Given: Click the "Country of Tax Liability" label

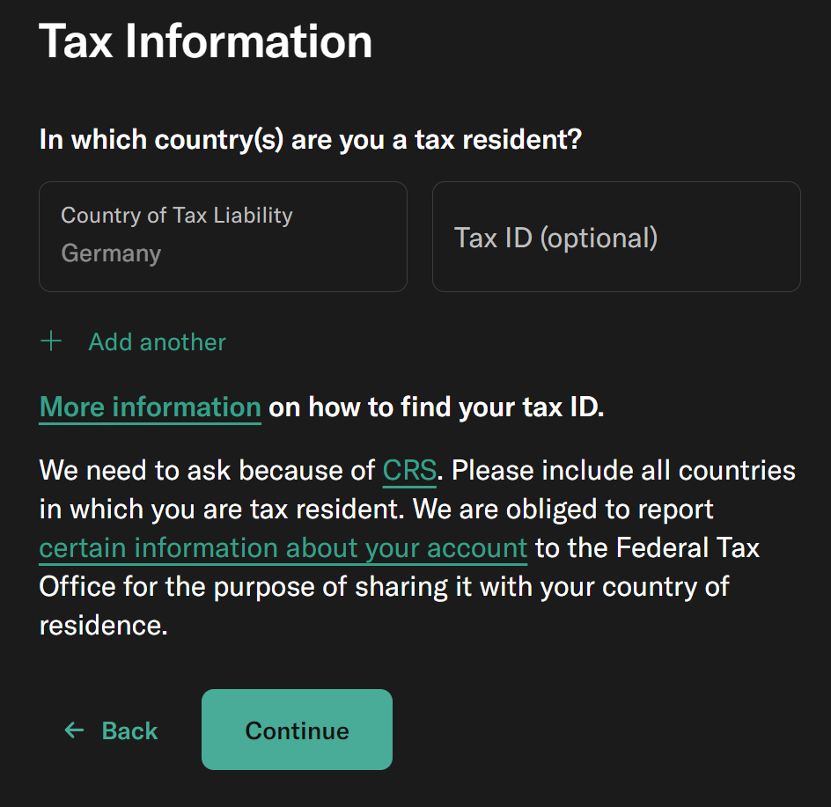Looking at the screenshot, I should (x=176, y=216).
